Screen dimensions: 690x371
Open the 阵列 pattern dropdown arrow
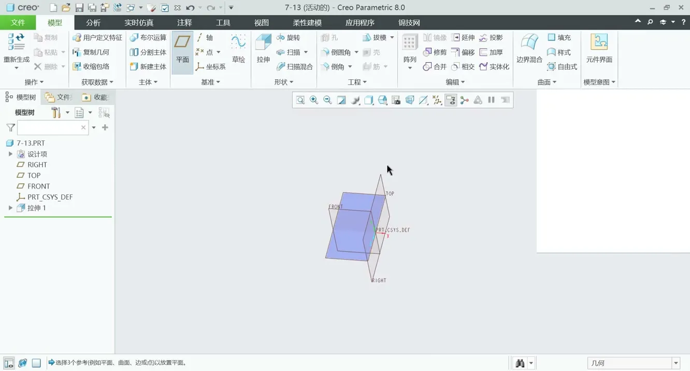410,68
